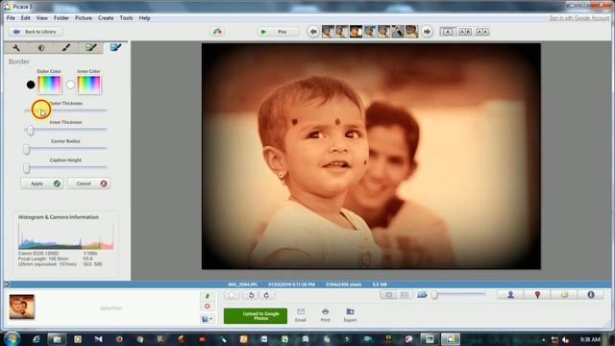Open the Tools menu

(x=126, y=18)
